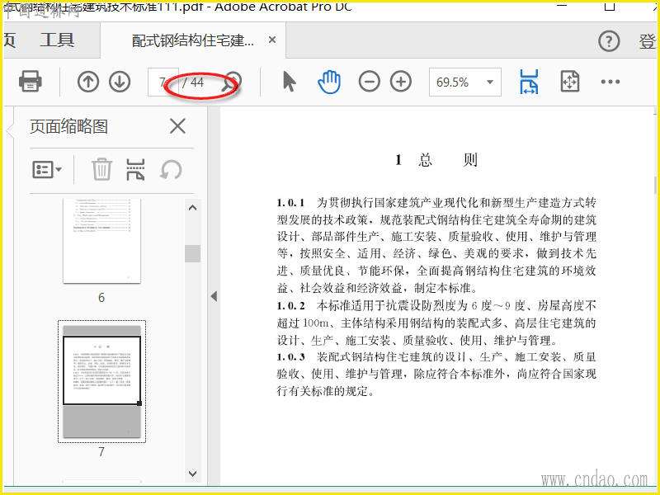Click the / 44 total pages label
660x495 pixels.
[193, 82]
